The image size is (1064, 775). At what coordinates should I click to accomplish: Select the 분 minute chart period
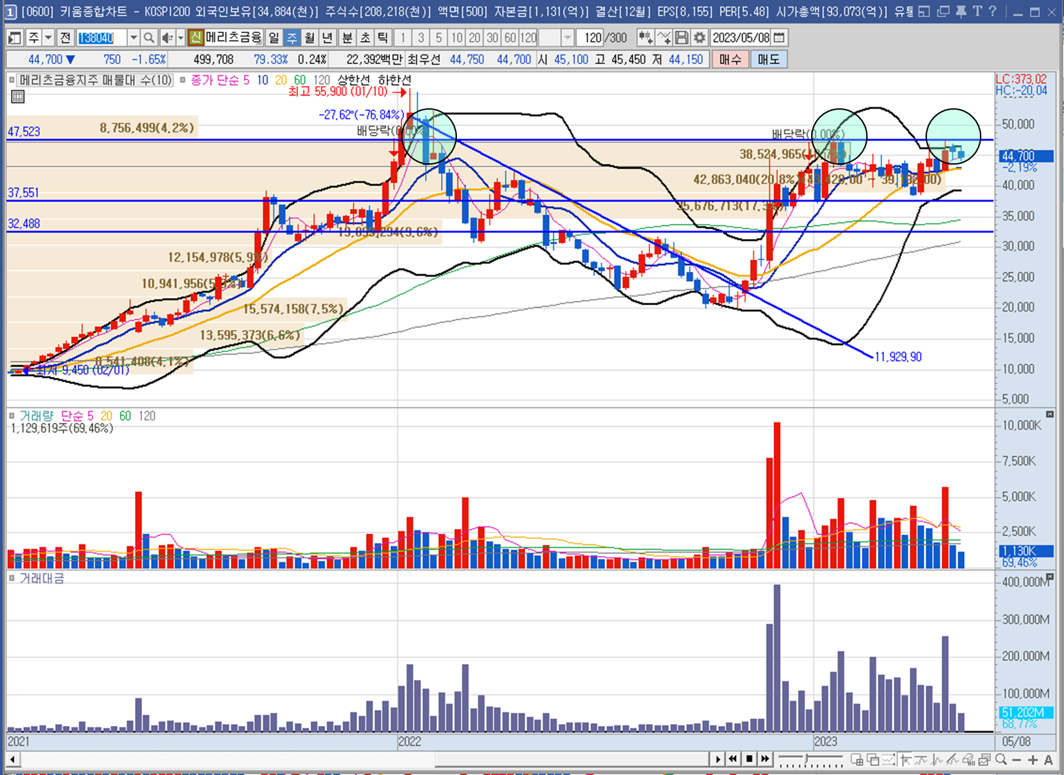pos(347,38)
